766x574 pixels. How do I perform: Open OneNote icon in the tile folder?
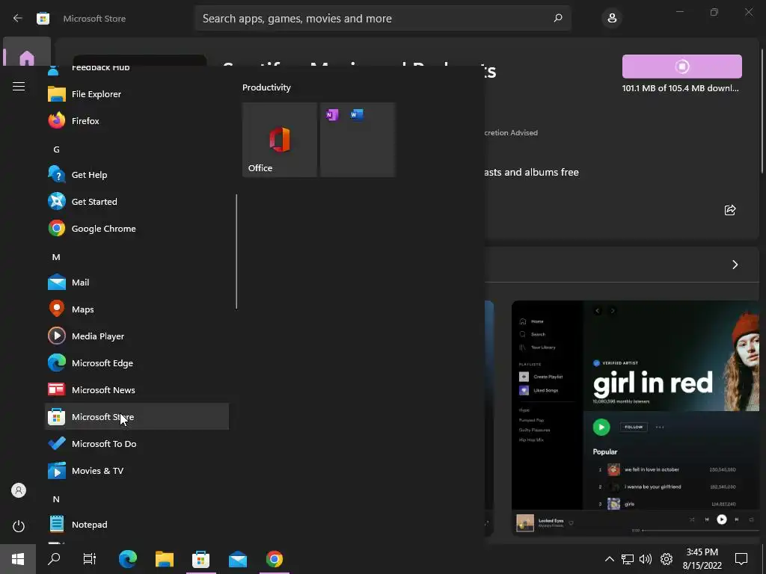[x=332, y=114]
